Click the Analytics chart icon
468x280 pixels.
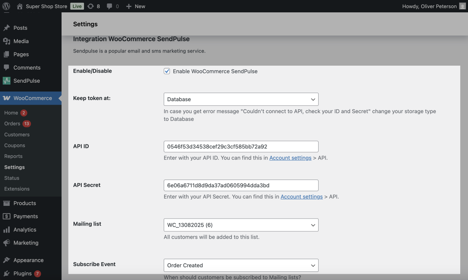click(7, 230)
